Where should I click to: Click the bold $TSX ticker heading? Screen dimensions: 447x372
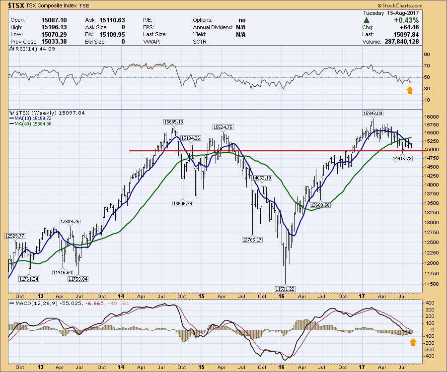click(x=16, y=5)
